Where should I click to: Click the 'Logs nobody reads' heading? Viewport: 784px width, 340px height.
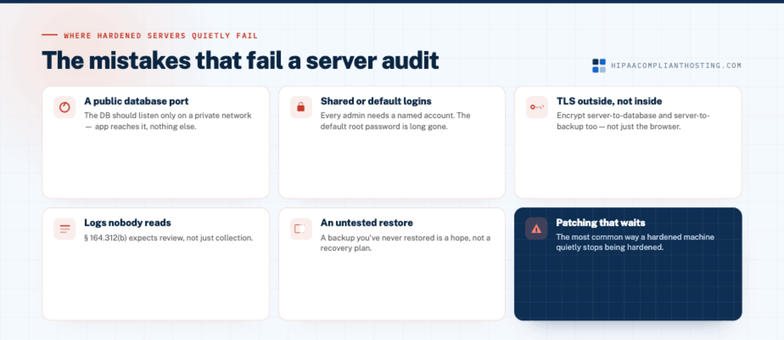127,223
